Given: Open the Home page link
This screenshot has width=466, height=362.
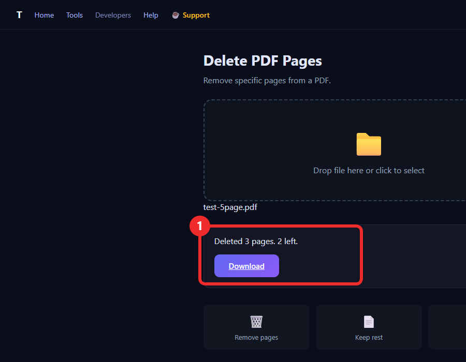Looking at the screenshot, I should [x=44, y=15].
